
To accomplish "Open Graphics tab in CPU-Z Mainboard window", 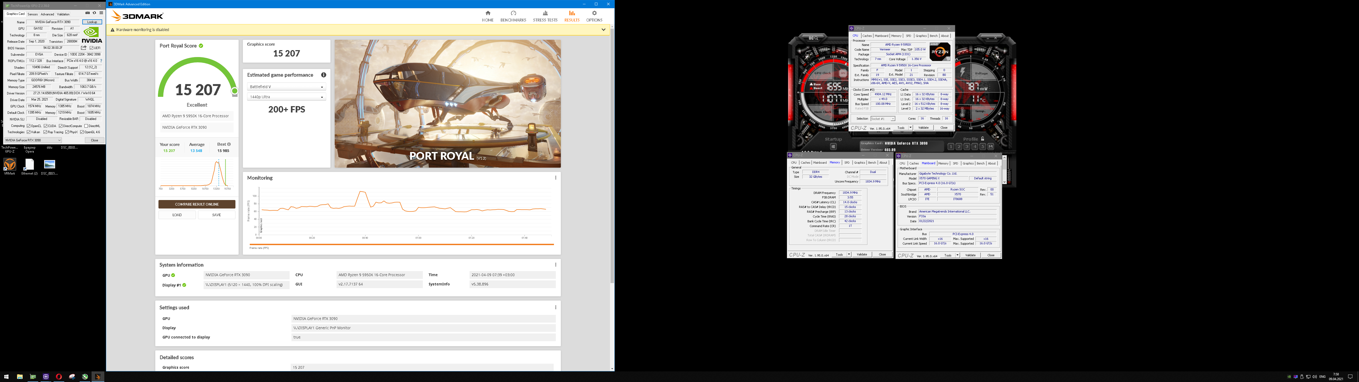I will 968,164.
